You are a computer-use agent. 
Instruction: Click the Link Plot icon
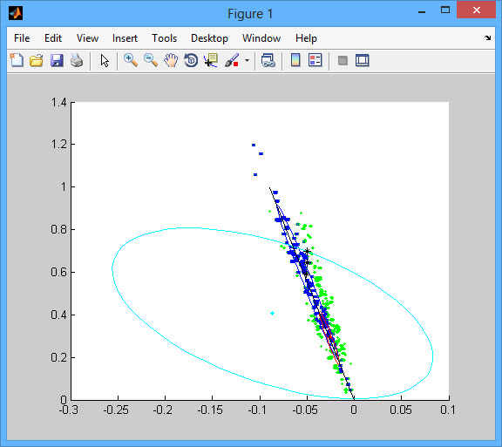pyautogui.click(x=268, y=60)
